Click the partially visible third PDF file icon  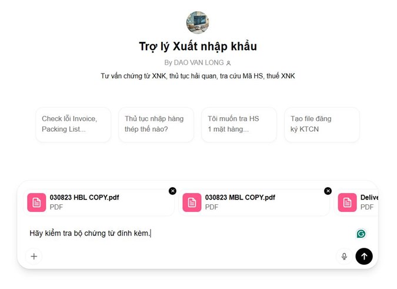pos(347,202)
